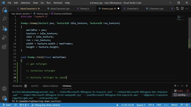
Task: Open the Go menu
Action: click(42, 3)
